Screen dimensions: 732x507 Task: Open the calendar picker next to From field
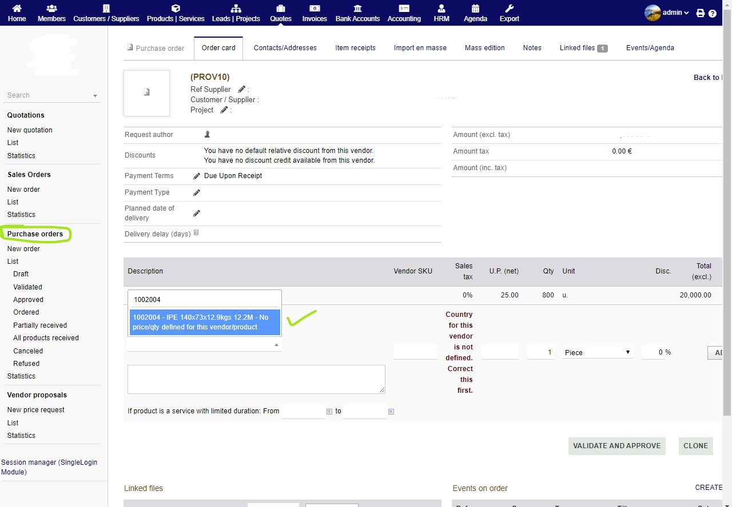tap(329, 411)
